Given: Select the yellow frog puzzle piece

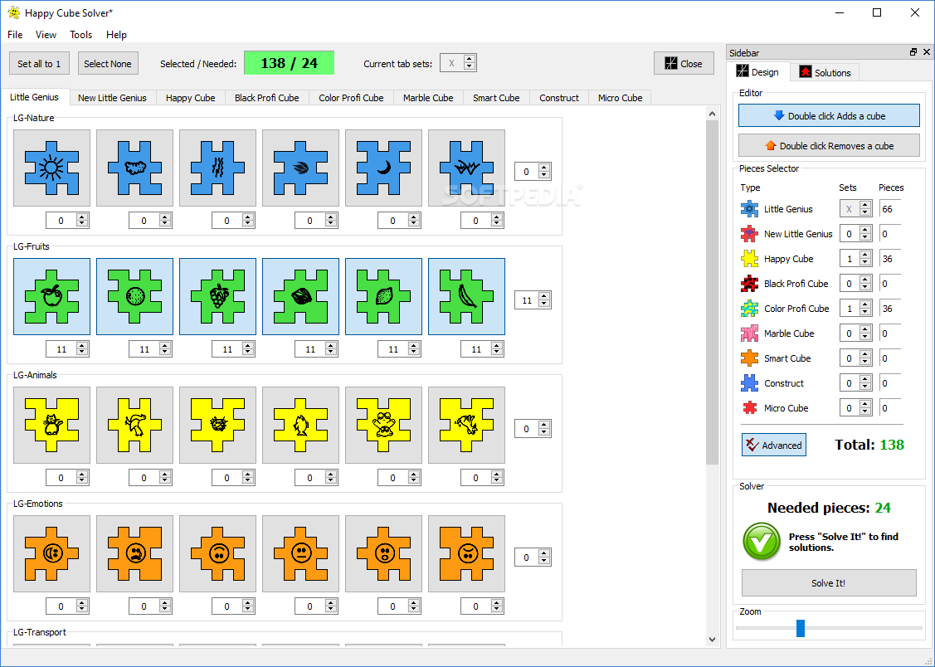Looking at the screenshot, I should pos(383,425).
